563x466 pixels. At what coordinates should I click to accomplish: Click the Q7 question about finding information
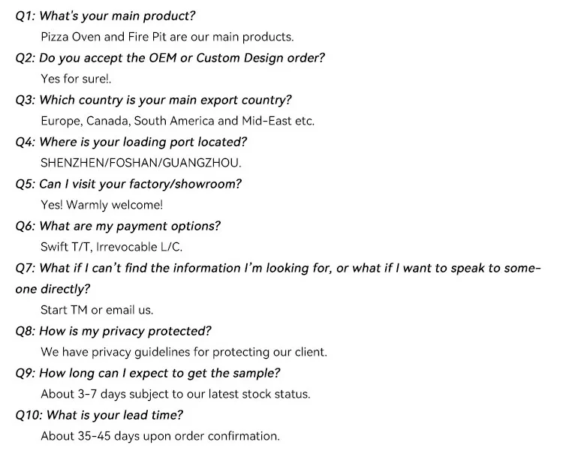click(278, 268)
